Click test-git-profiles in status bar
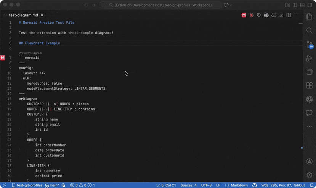Image resolution: width=316 pixels, height=188 pixels. pos(27,185)
